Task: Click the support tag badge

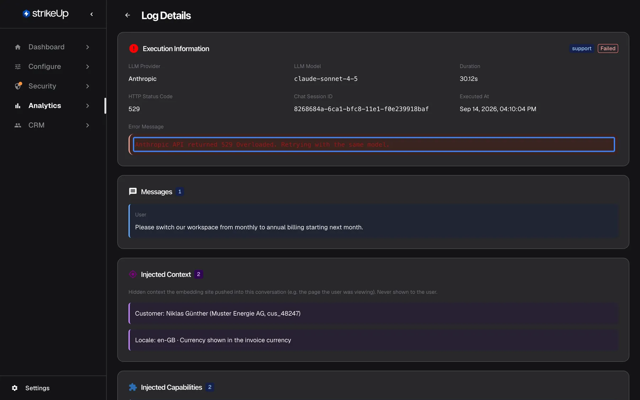Action: [x=582, y=48]
